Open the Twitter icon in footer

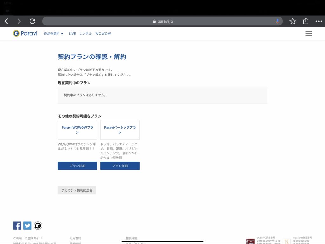point(27,226)
